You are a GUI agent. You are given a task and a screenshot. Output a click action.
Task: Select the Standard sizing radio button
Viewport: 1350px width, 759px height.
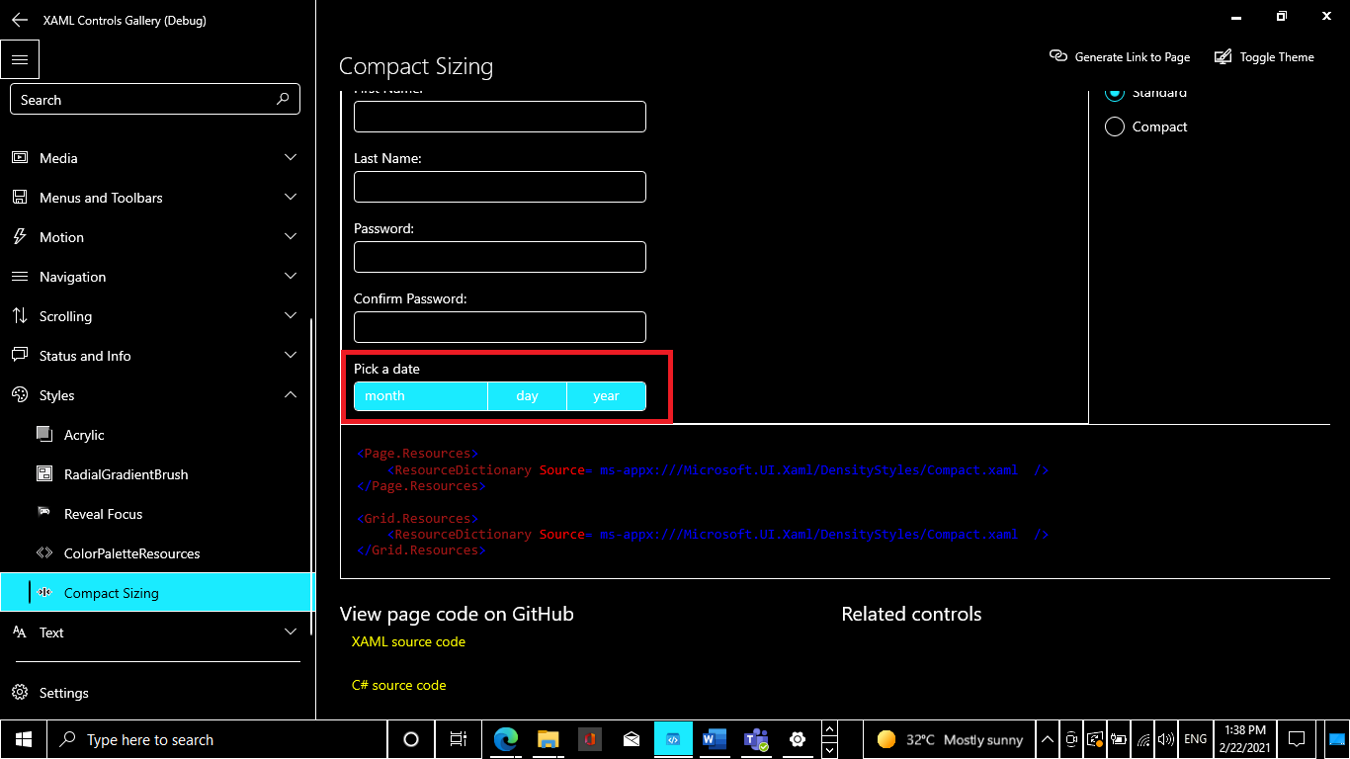point(1115,92)
